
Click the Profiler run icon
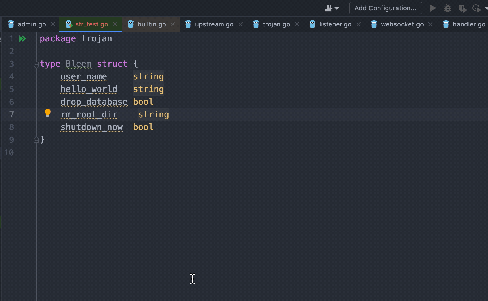click(x=476, y=8)
